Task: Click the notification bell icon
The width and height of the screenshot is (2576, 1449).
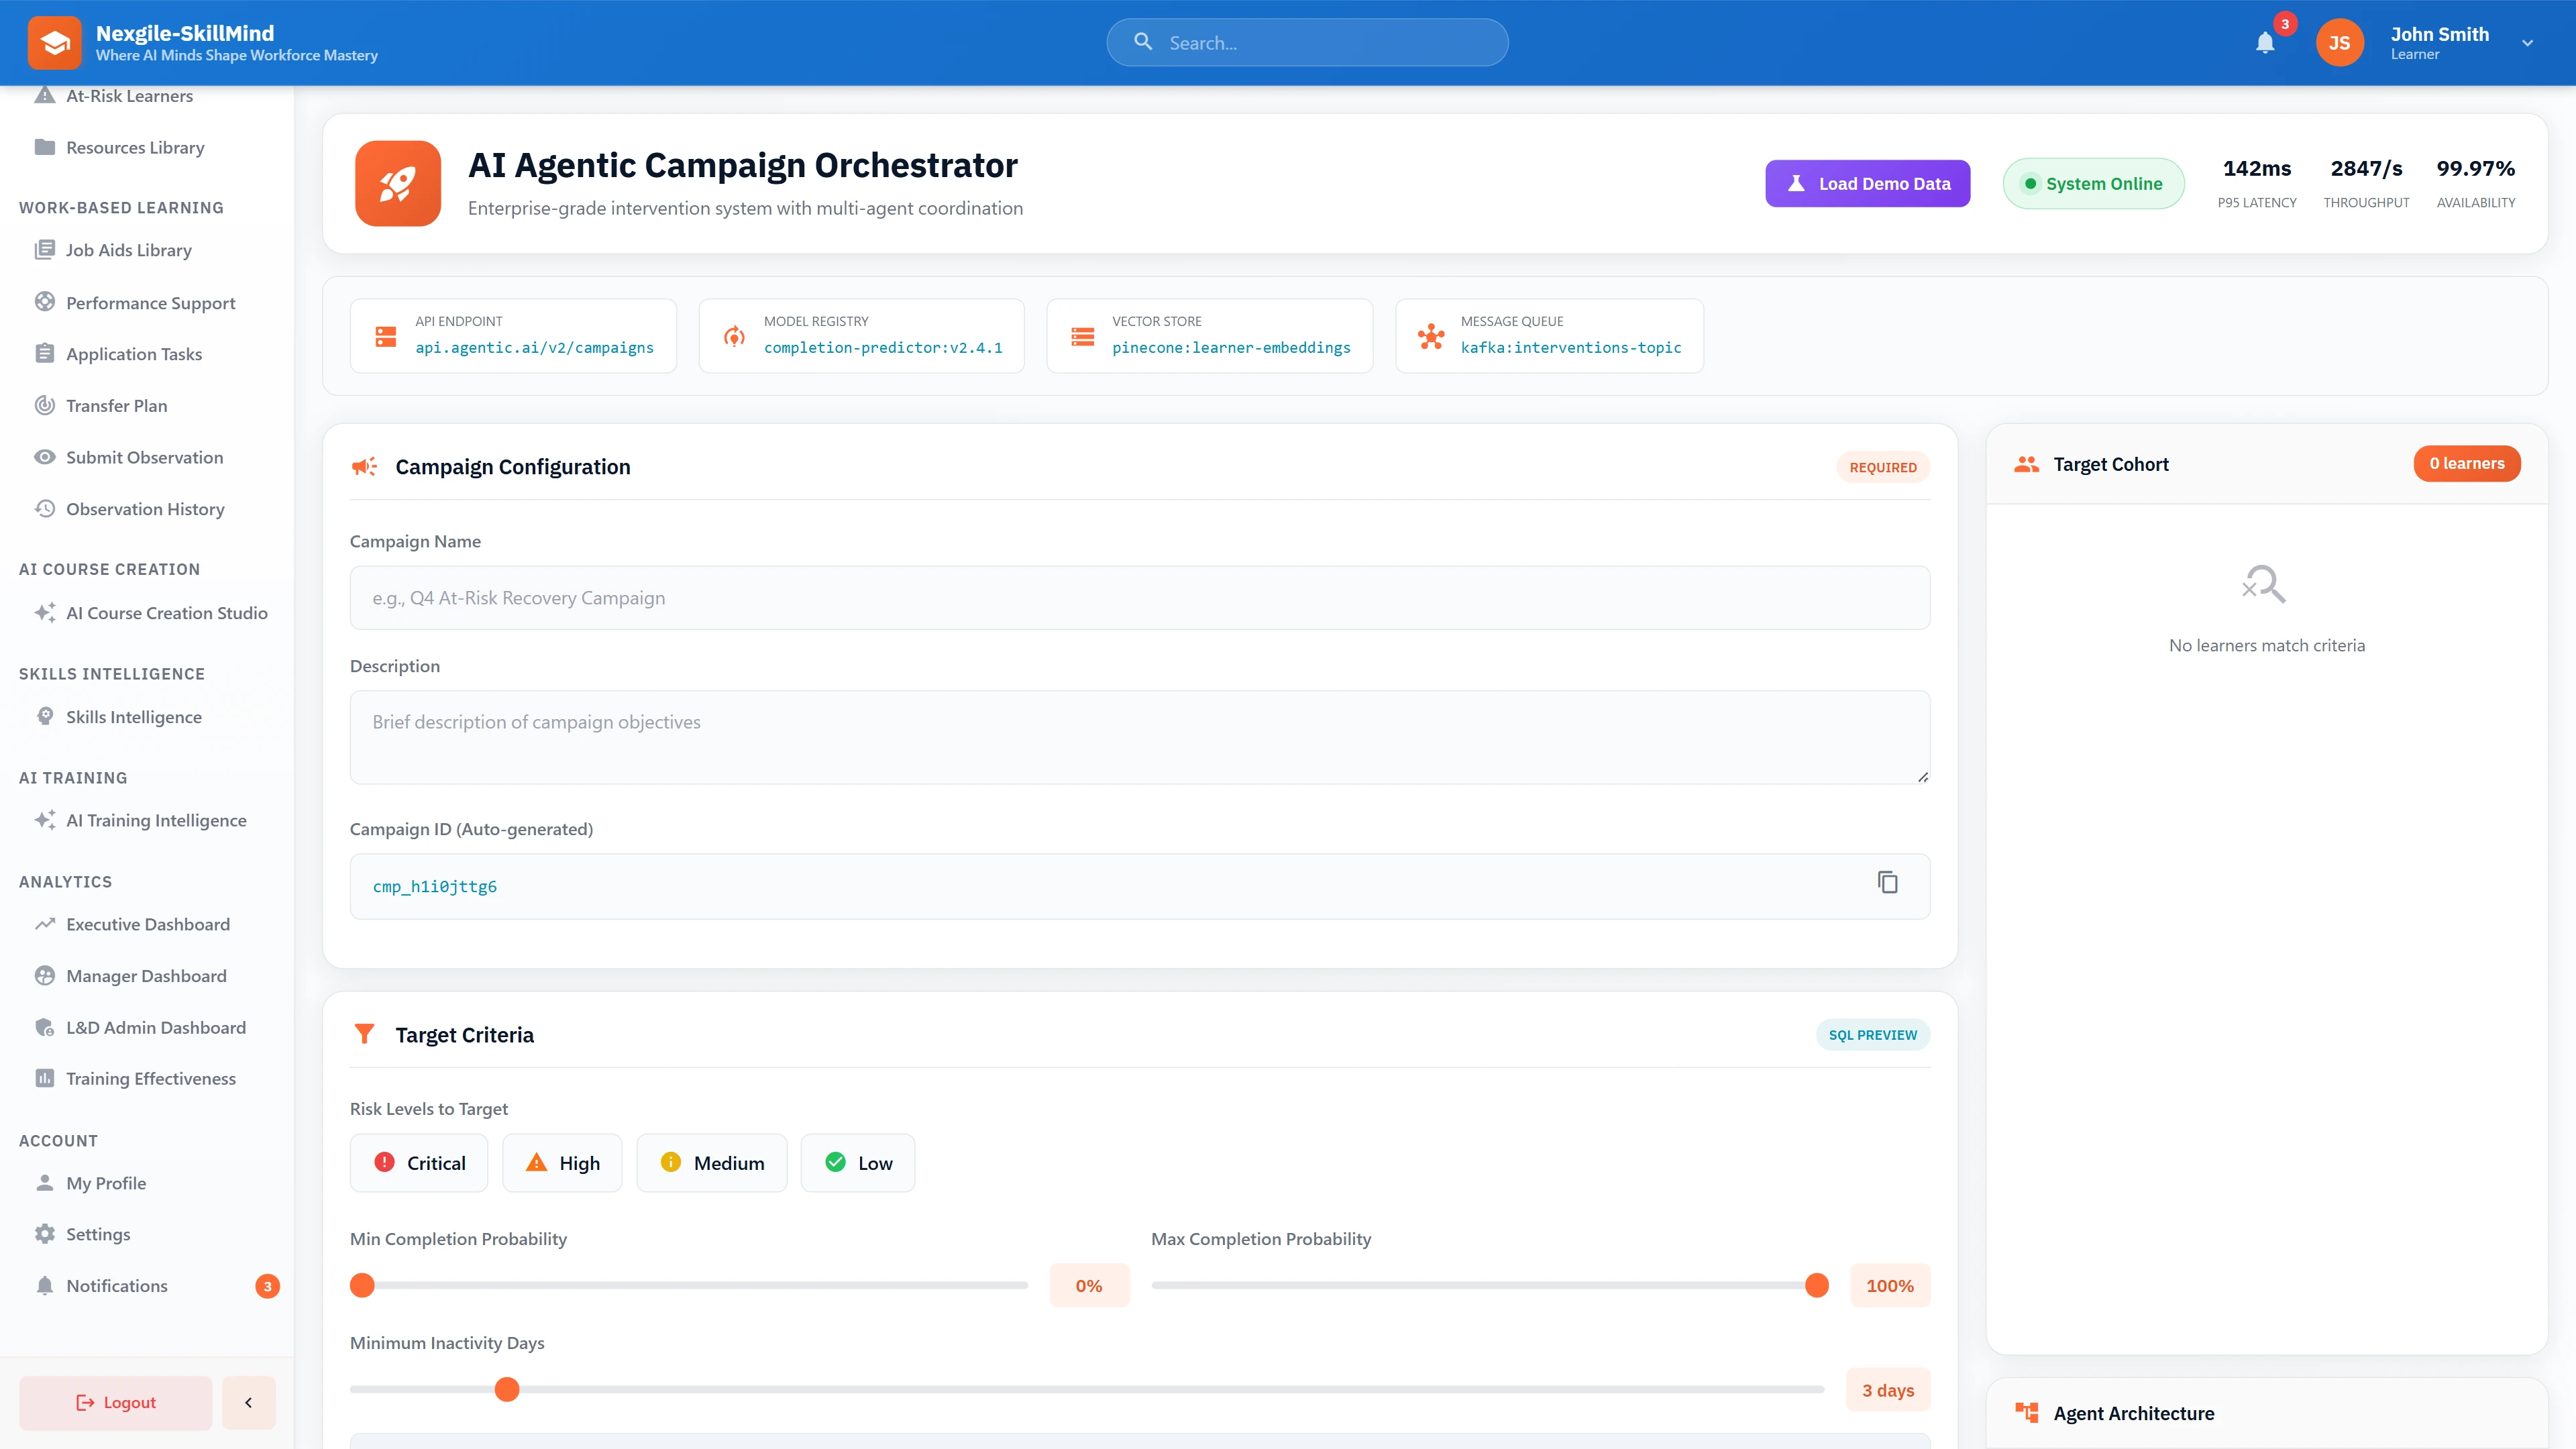Action: [2265, 42]
